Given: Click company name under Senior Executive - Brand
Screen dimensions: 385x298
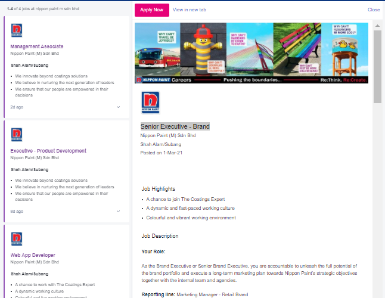Looking at the screenshot, I should (168, 135).
